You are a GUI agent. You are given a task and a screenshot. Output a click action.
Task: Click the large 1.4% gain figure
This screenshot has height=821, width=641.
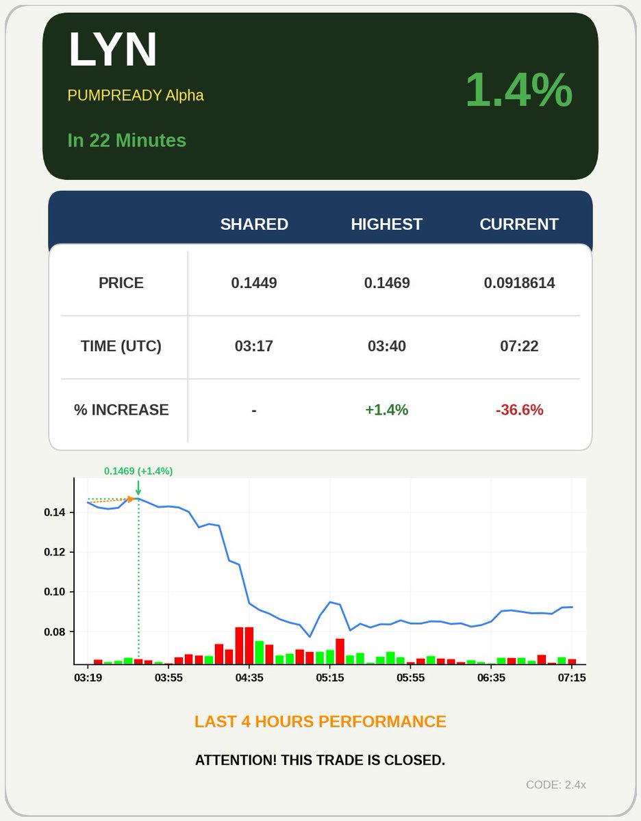518,90
